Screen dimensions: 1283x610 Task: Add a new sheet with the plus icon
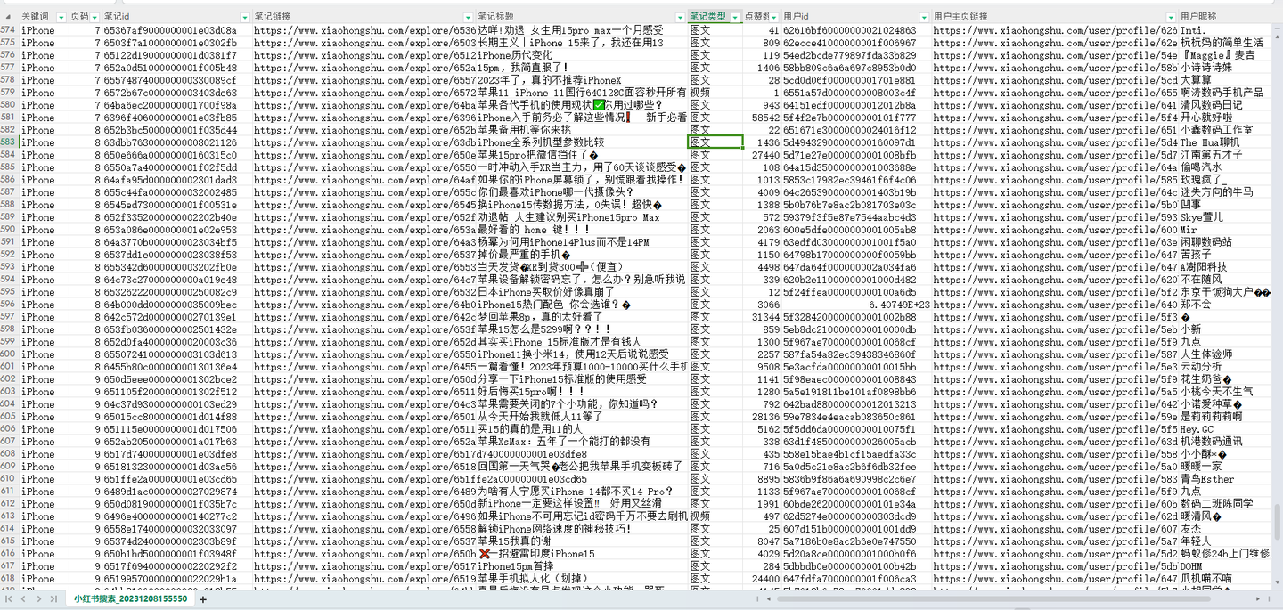coord(202,599)
